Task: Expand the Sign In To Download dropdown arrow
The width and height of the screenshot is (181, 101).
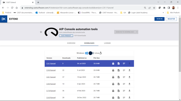Action: 137,32
